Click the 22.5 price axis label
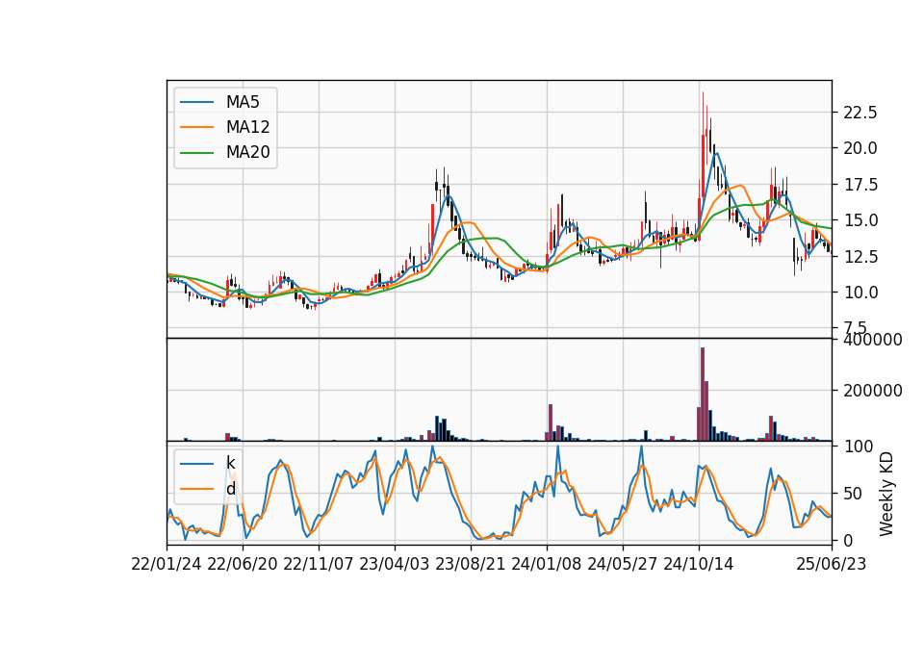 point(860,112)
